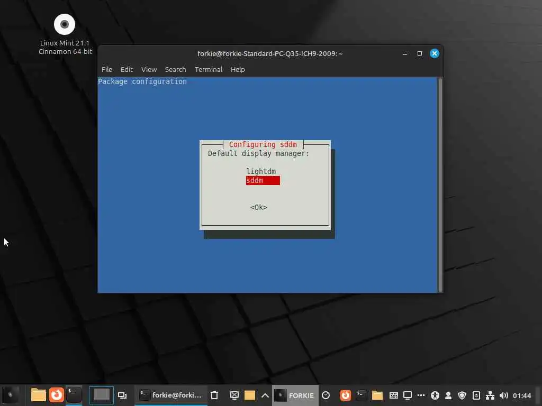Open the sound volume applet
The height and width of the screenshot is (406, 542).
504,395
